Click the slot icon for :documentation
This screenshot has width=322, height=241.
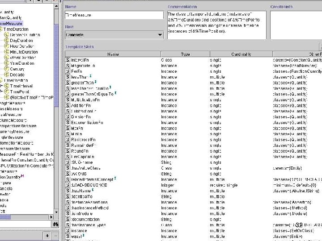tap(68, 219)
